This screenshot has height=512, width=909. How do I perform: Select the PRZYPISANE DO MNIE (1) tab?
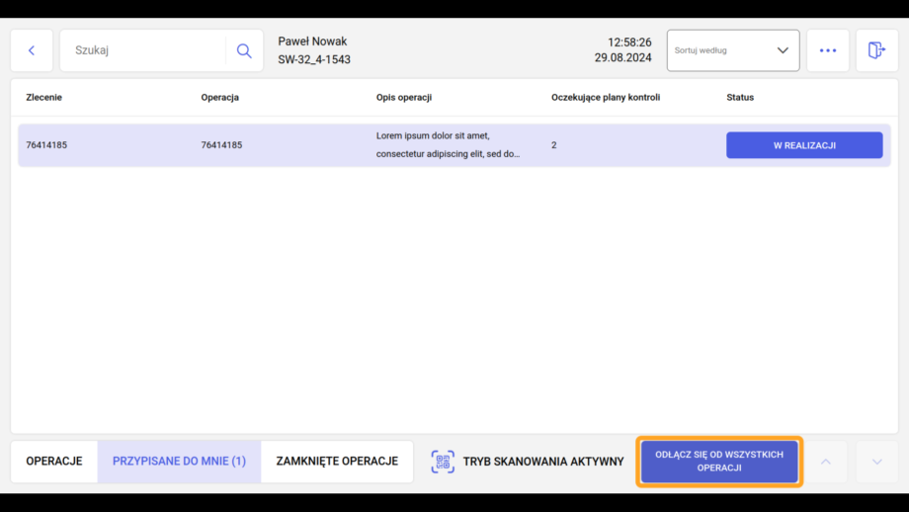(179, 462)
